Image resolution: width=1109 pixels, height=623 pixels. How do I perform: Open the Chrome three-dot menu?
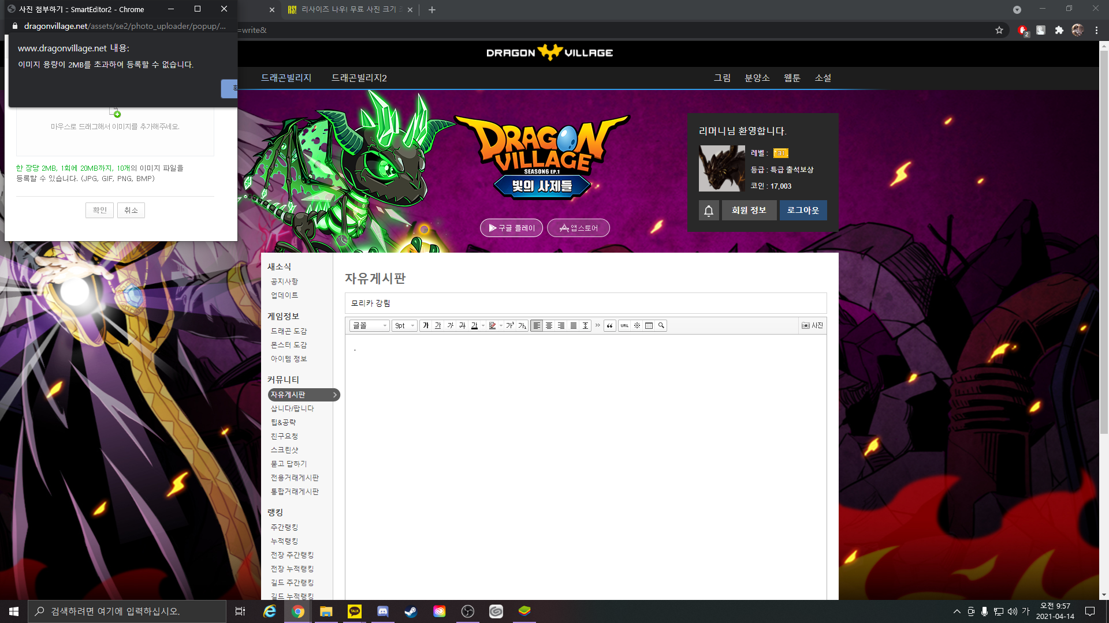[x=1096, y=30]
